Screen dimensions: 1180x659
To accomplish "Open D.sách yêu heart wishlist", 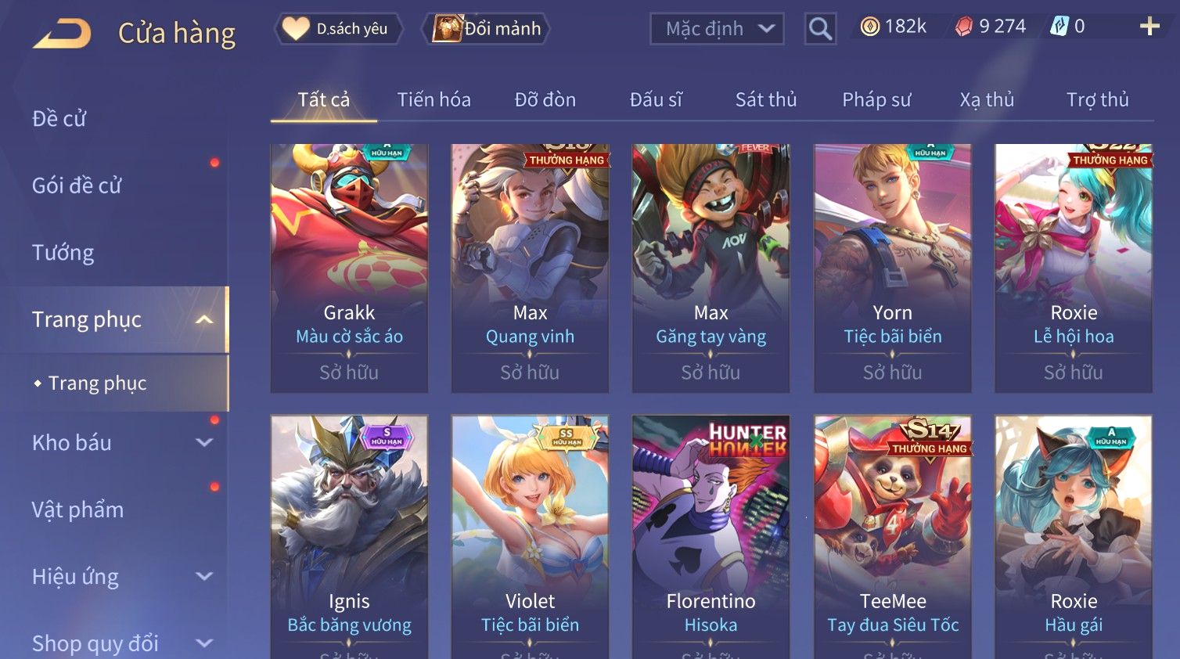I will coord(338,29).
